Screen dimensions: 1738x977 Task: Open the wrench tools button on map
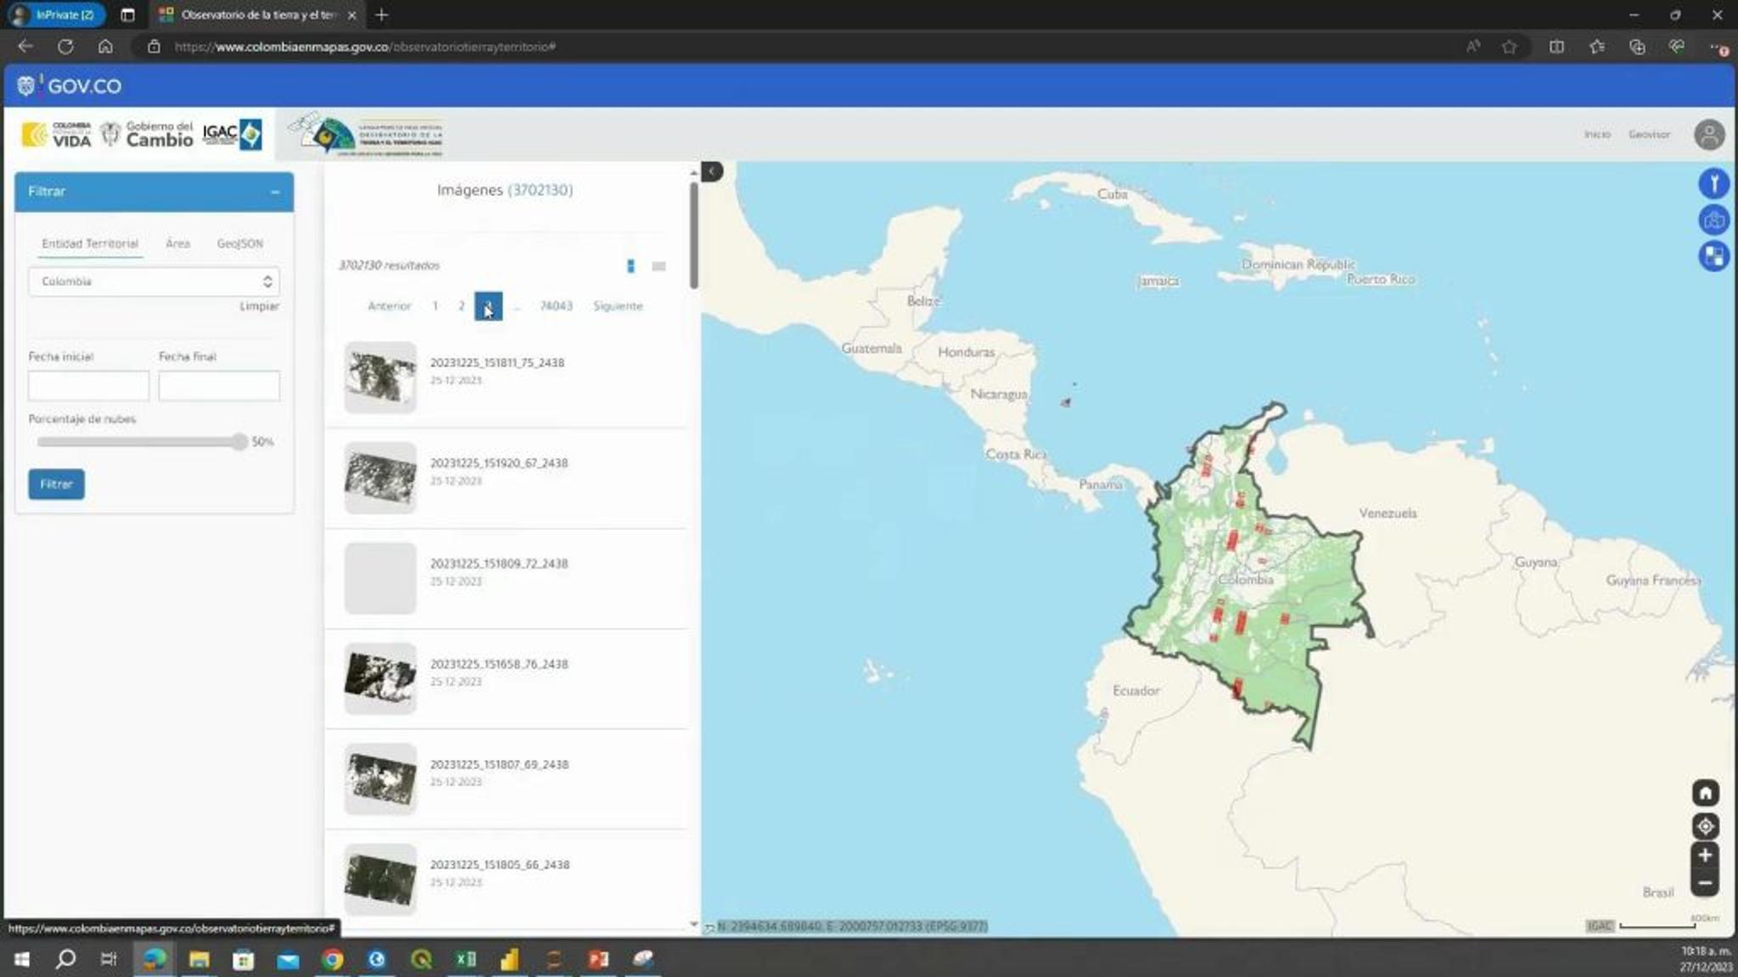tap(1713, 183)
